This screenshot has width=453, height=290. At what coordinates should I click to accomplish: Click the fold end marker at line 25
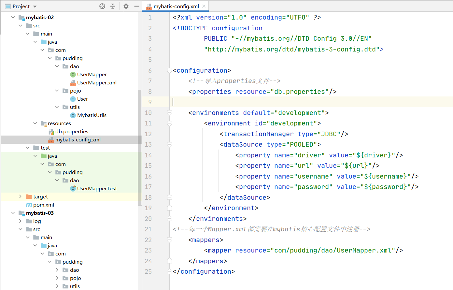[x=169, y=271]
